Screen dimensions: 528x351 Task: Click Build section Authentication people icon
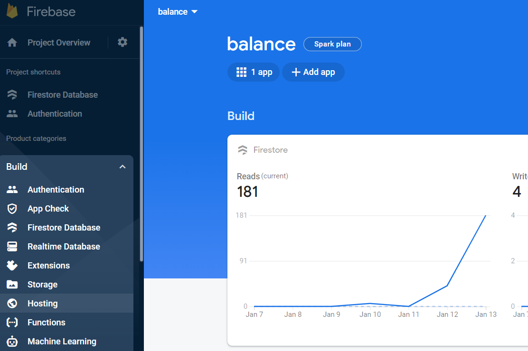[x=12, y=189]
